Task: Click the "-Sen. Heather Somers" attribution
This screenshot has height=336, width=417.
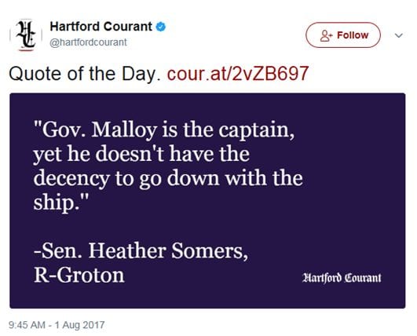Action: (x=141, y=250)
